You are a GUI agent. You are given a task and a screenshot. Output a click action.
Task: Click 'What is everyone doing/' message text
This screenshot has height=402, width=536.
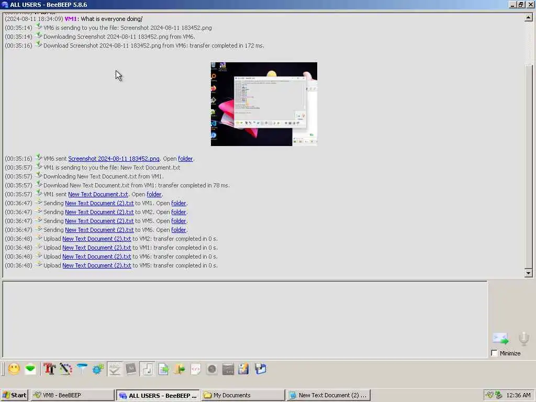coord(111,19)
